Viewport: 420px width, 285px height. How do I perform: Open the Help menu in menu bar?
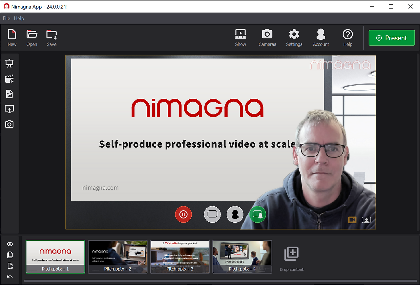pos(19,18)
